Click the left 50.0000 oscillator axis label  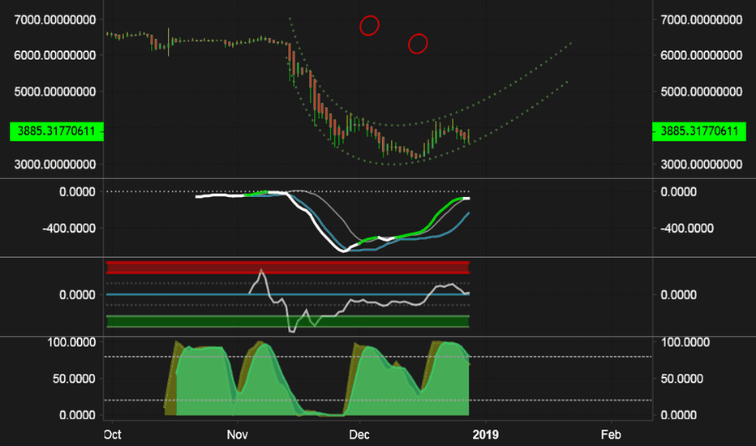[x=75, y=379]
